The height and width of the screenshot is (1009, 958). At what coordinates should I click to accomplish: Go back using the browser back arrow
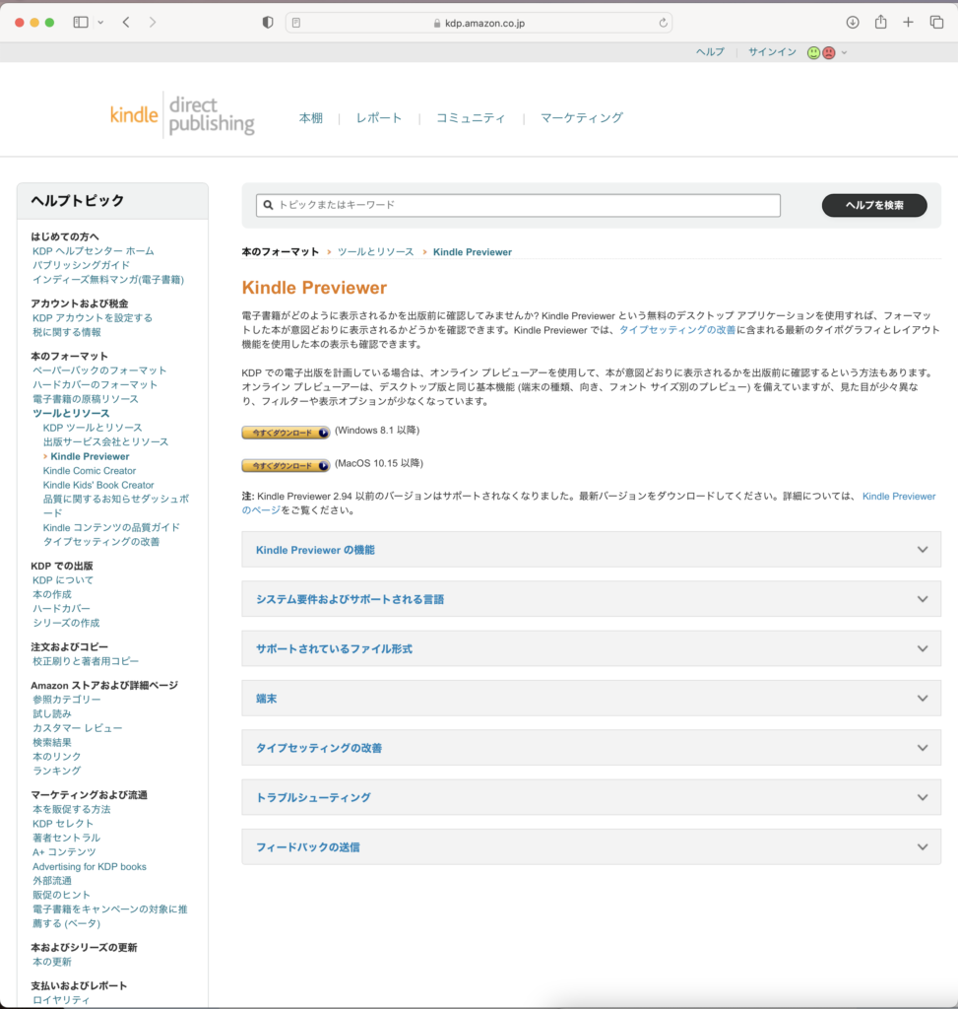[126, 22]
